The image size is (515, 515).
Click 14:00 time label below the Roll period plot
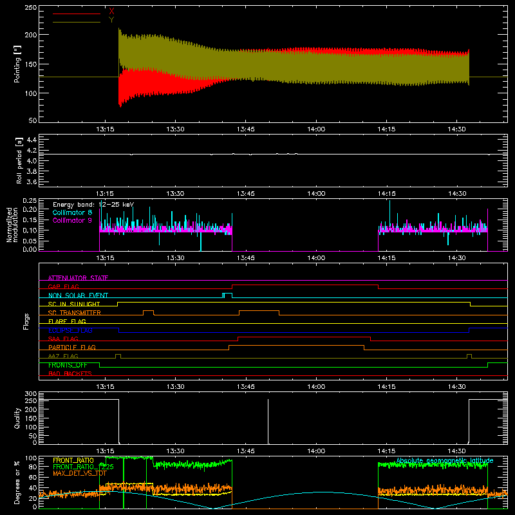tap(316, 194)
